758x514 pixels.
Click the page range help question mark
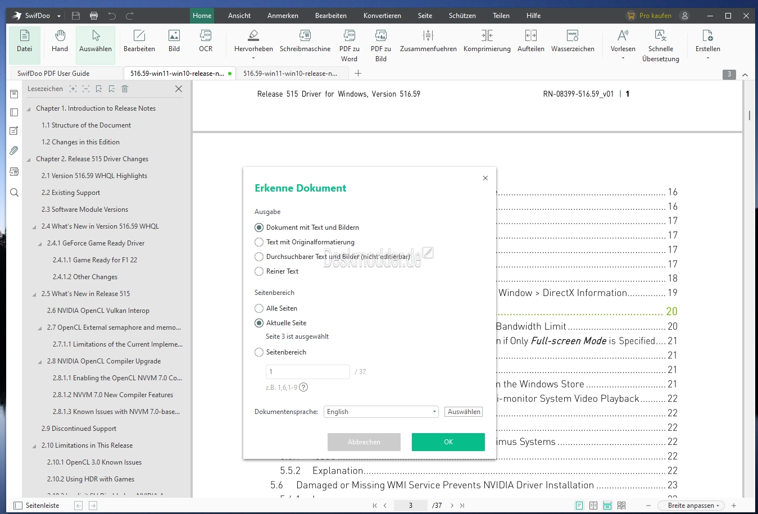coord(303,387)
